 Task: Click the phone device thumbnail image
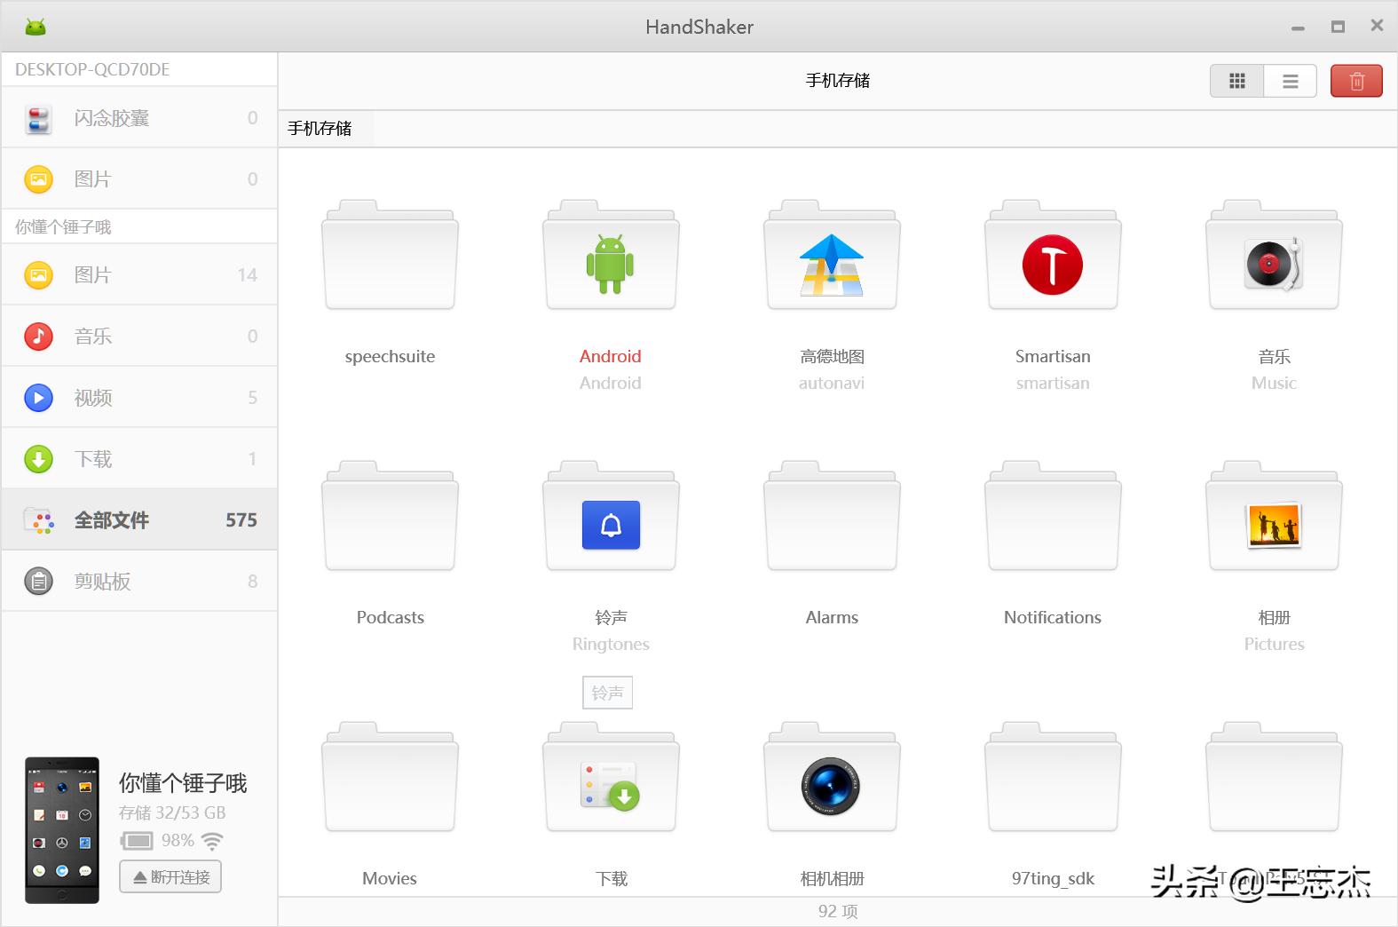pos(61,830)
